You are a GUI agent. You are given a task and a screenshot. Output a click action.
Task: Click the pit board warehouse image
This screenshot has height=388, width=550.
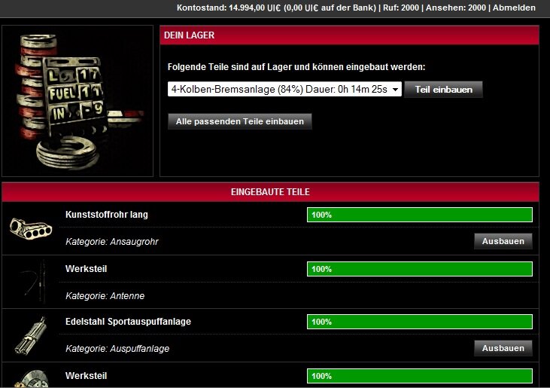(78, 101)
